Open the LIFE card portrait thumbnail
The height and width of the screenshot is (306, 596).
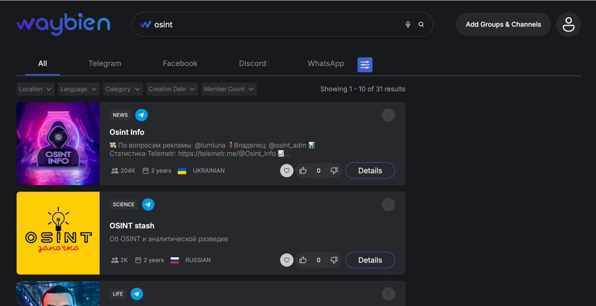pyautogui.click(x=58, y=294)
